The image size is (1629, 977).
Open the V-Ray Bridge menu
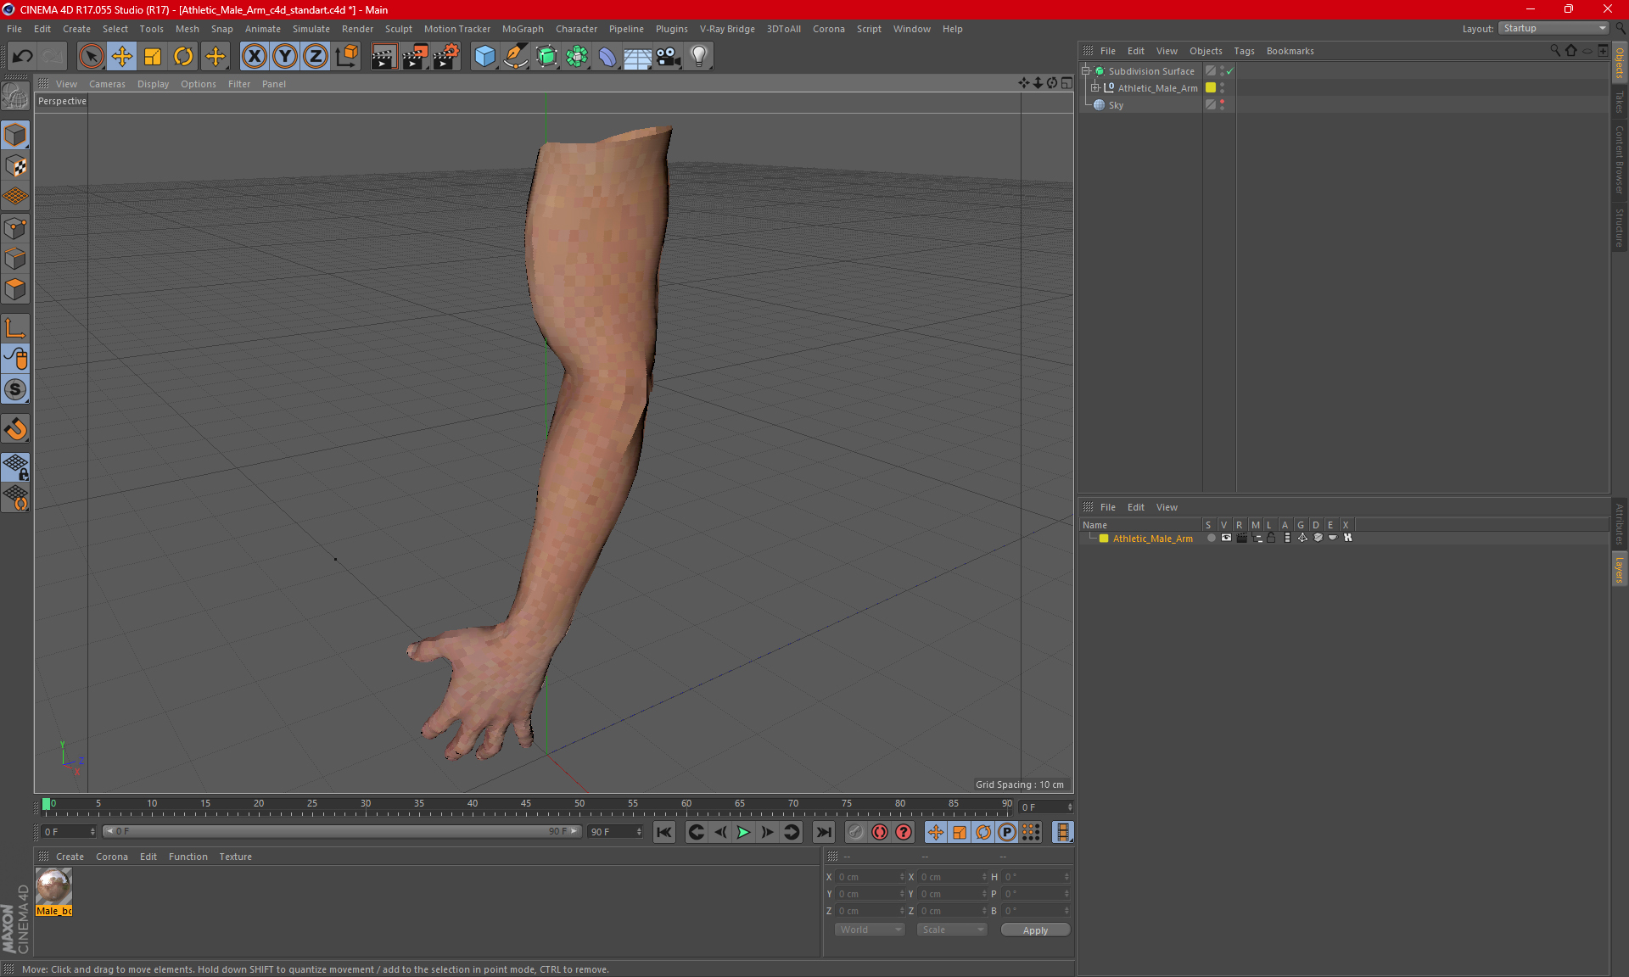[727, 29]
